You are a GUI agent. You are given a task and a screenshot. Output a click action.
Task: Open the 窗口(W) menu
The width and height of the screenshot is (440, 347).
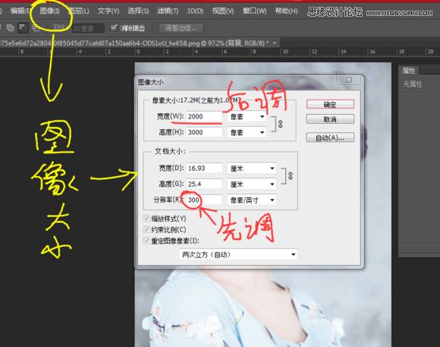(254, 11)
